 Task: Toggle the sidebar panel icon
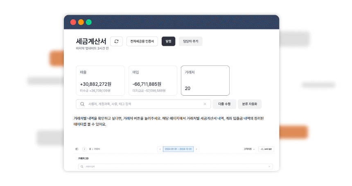tap(77, 149)
